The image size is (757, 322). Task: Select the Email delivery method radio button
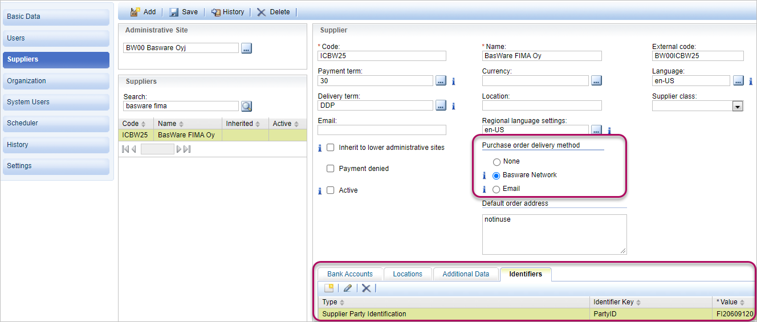click(x=496, y=189)
